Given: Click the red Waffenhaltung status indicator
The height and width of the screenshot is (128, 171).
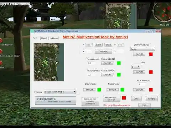Looking at the screenshot, I should [x=151, y=54].
